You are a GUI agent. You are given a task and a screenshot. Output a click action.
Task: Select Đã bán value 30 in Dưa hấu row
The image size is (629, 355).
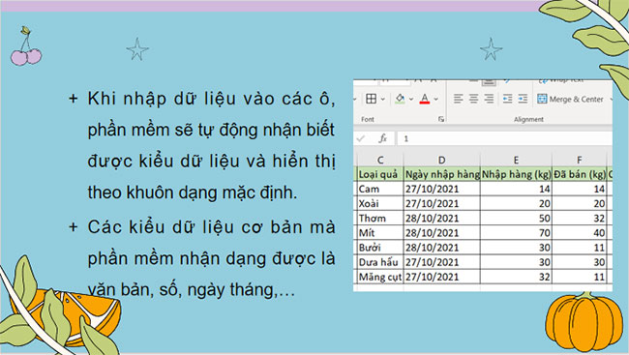pyautogui.click(x=580, y=262)
